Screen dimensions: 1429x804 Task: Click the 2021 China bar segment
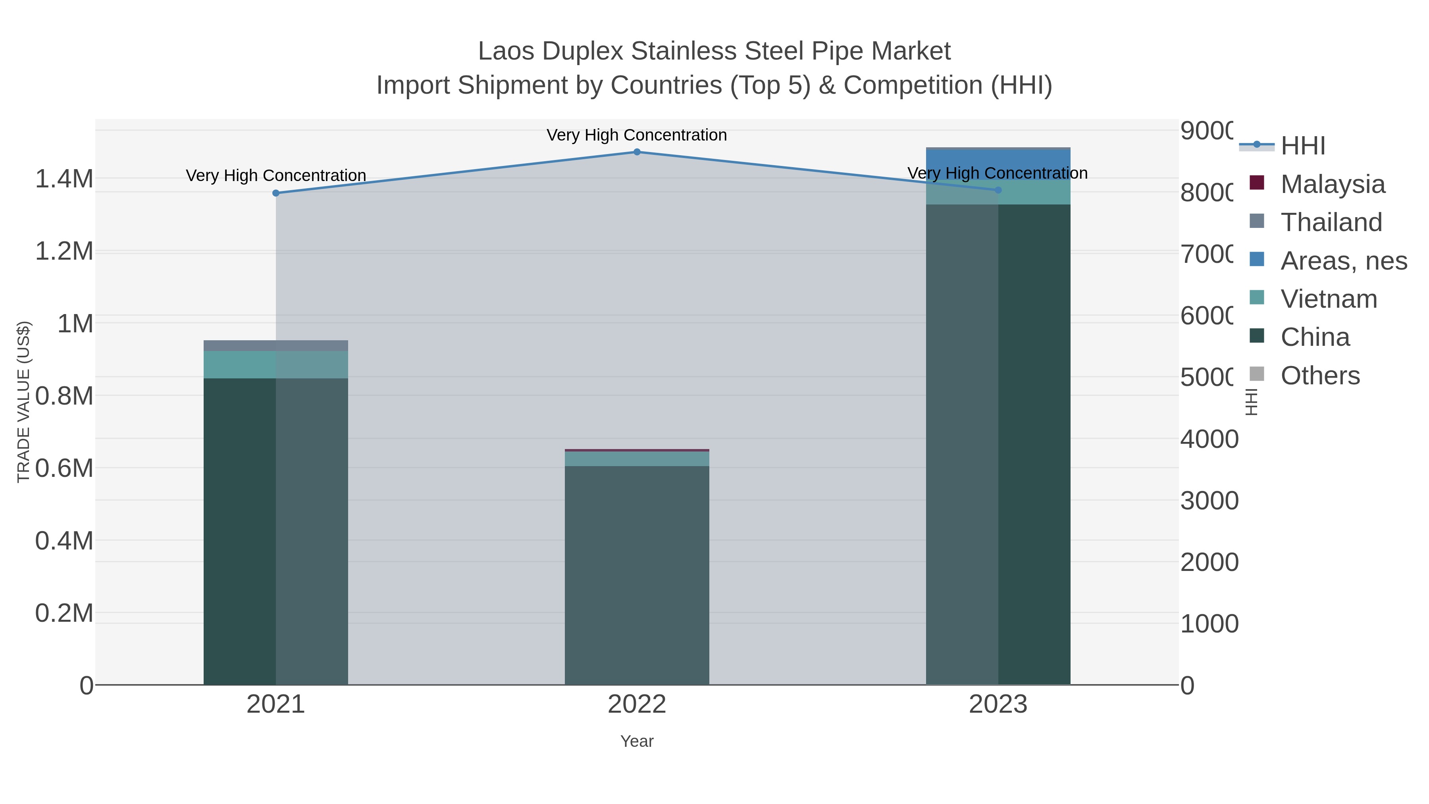[276, 532]
